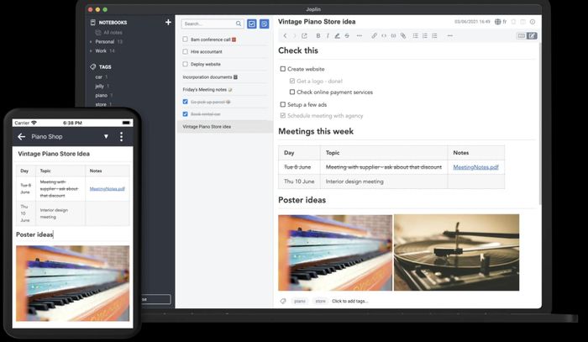Open note properties info icon
The image size is (588, 342).
pos(533,22)
